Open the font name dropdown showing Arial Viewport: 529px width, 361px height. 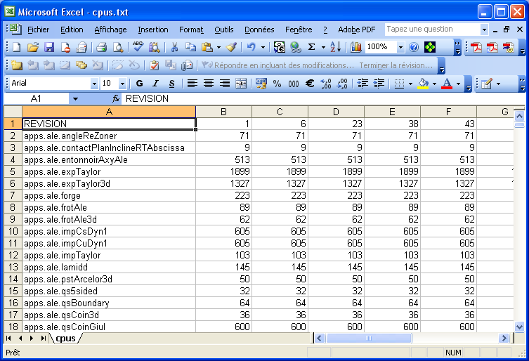(x=94, y=84)
